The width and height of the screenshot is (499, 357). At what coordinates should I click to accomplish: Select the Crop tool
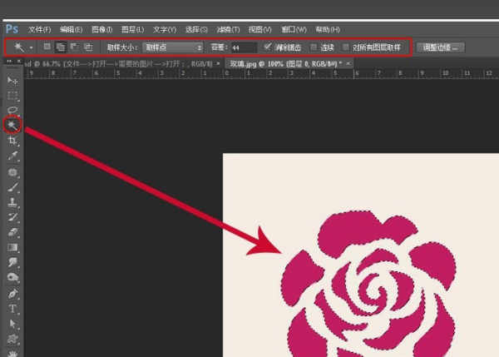pos(12,141)
